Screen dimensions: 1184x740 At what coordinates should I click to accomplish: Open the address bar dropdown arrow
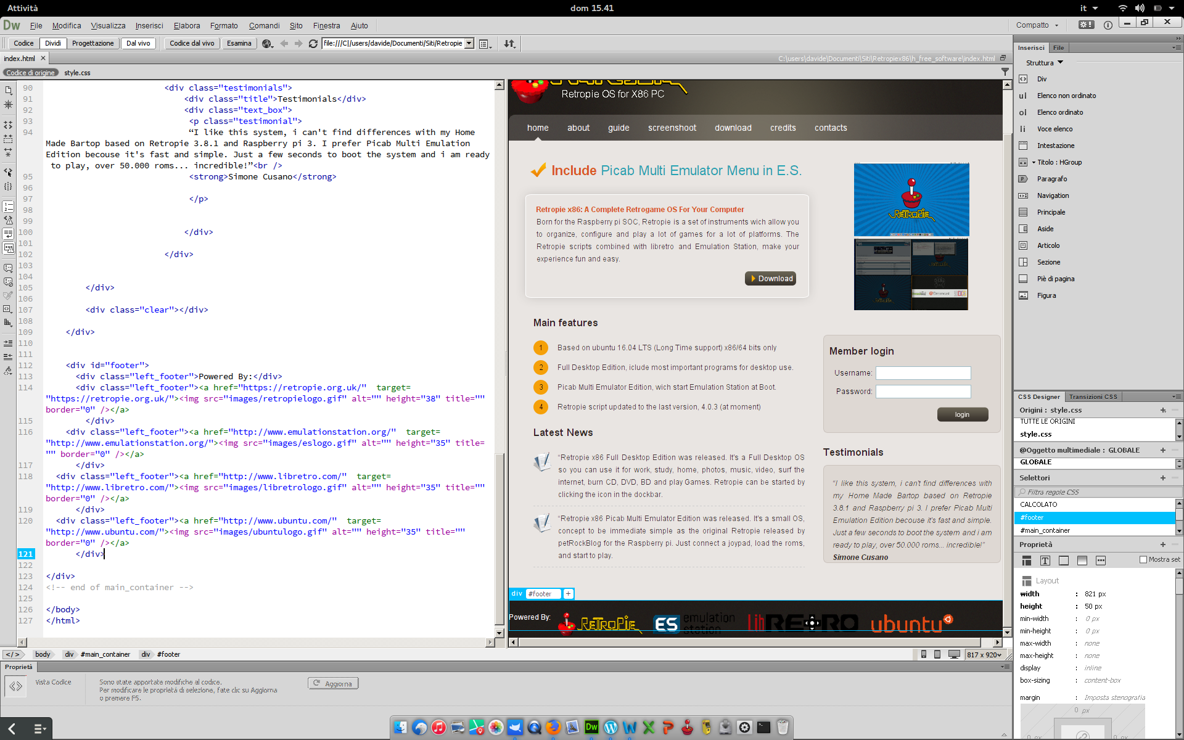coord(469,43)
